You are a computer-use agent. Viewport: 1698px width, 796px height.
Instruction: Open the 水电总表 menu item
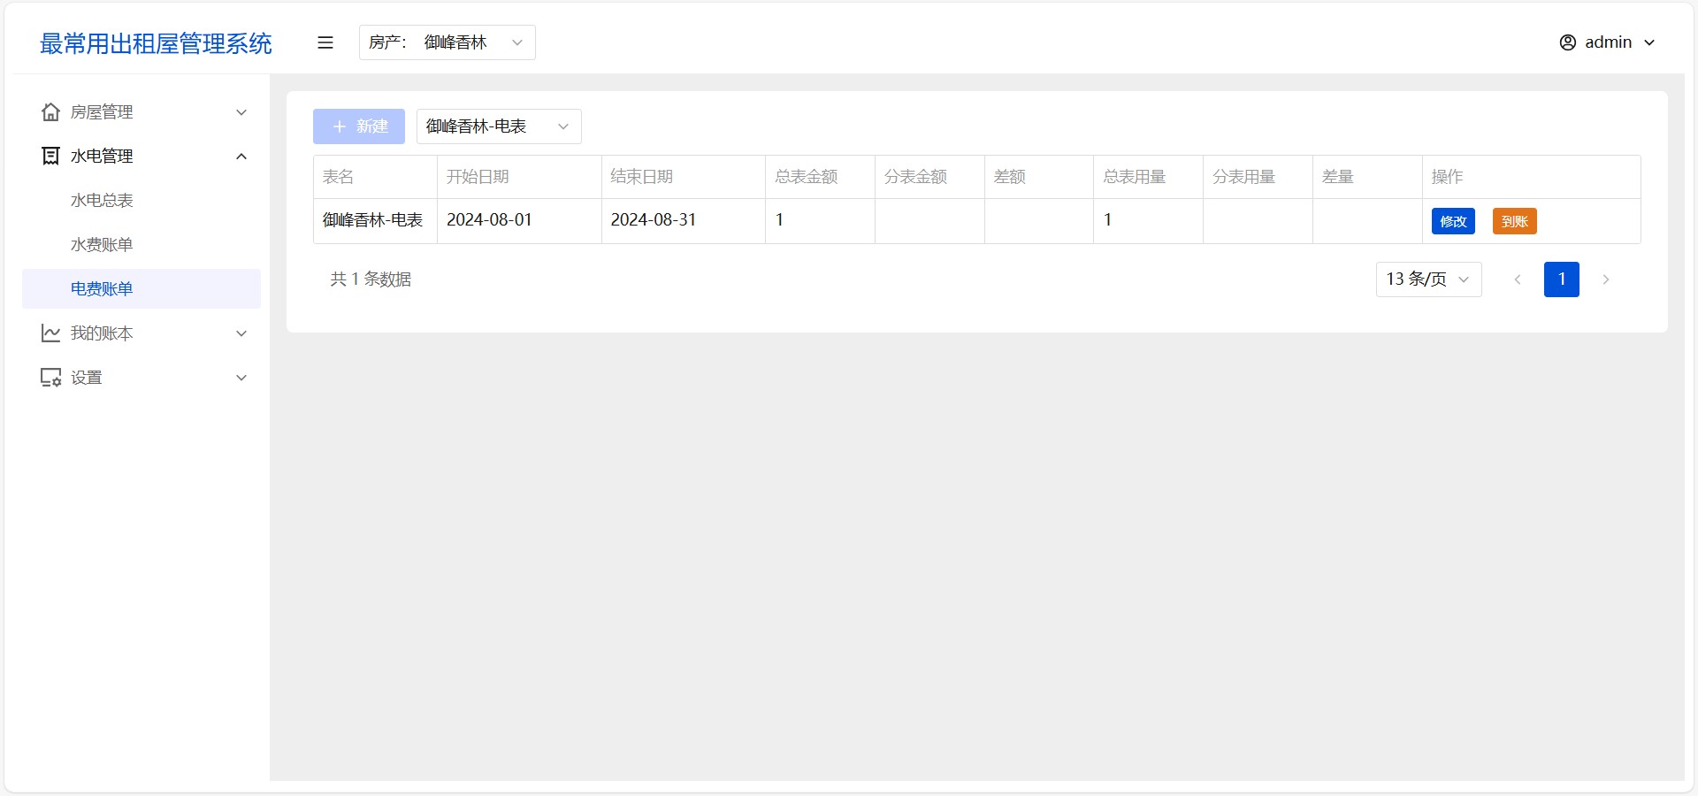click(x=141, y=200)
